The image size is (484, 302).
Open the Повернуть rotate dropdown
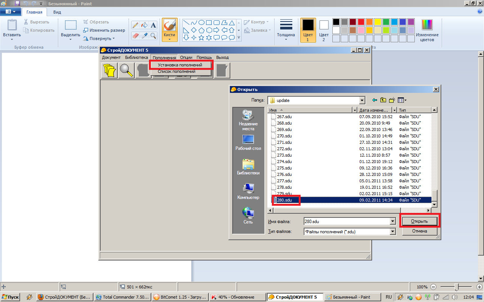pos(99,39)
